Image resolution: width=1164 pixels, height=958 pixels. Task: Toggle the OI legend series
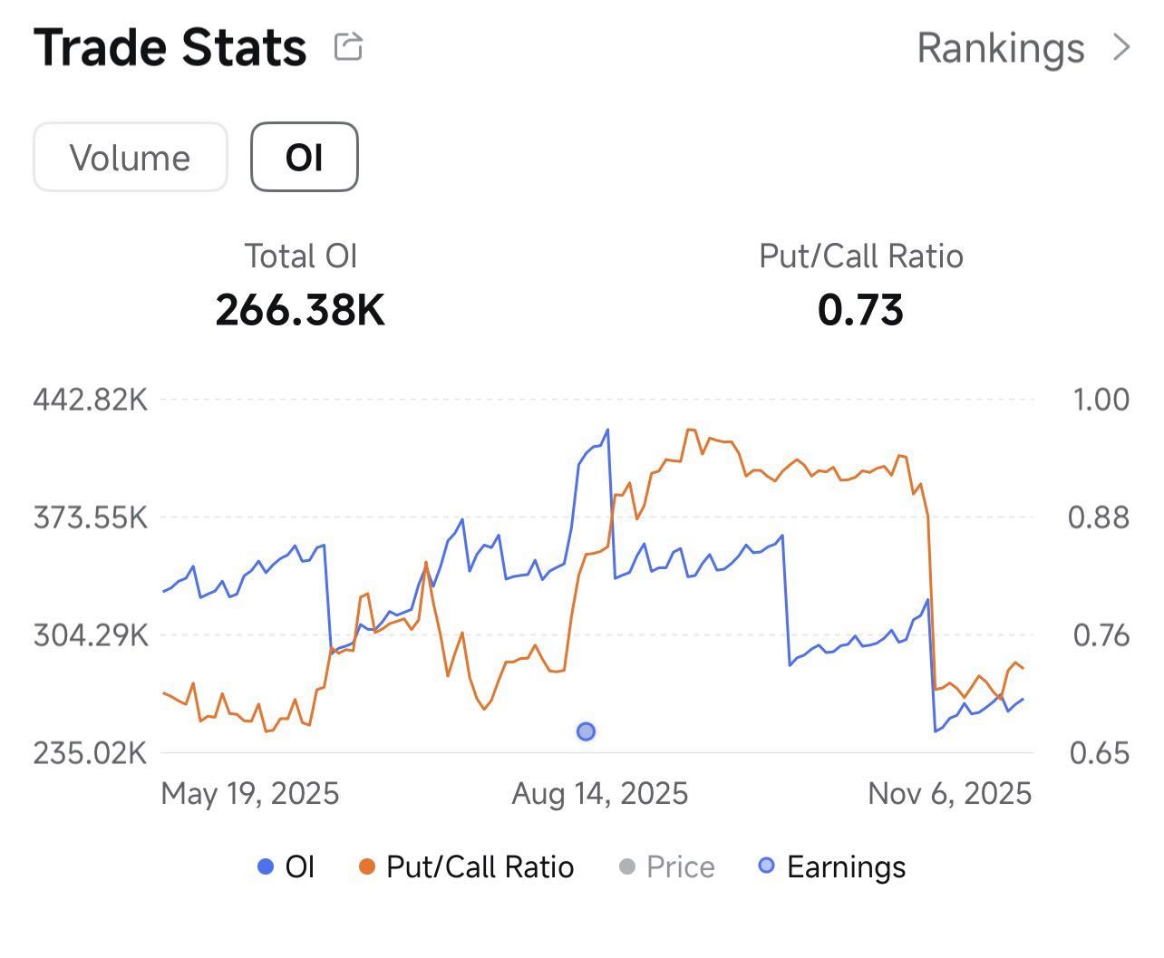tap(286, 866)
